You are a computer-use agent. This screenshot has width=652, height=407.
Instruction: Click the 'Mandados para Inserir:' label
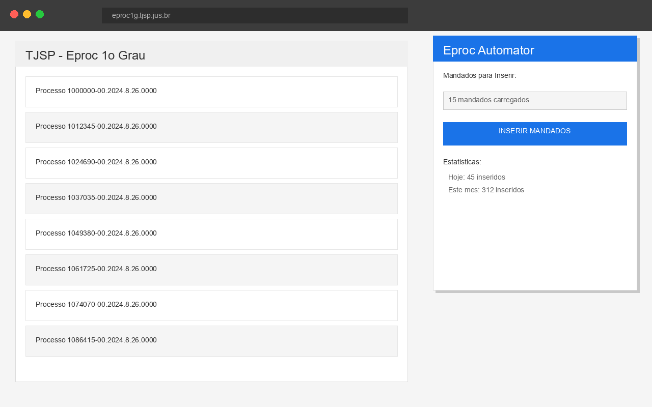(x=480, y=75)
